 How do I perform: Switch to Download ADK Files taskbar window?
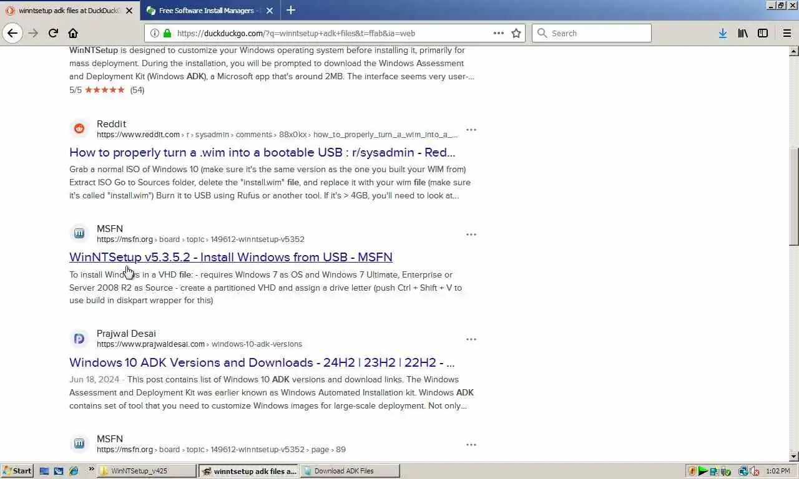(x=350, y=471)
